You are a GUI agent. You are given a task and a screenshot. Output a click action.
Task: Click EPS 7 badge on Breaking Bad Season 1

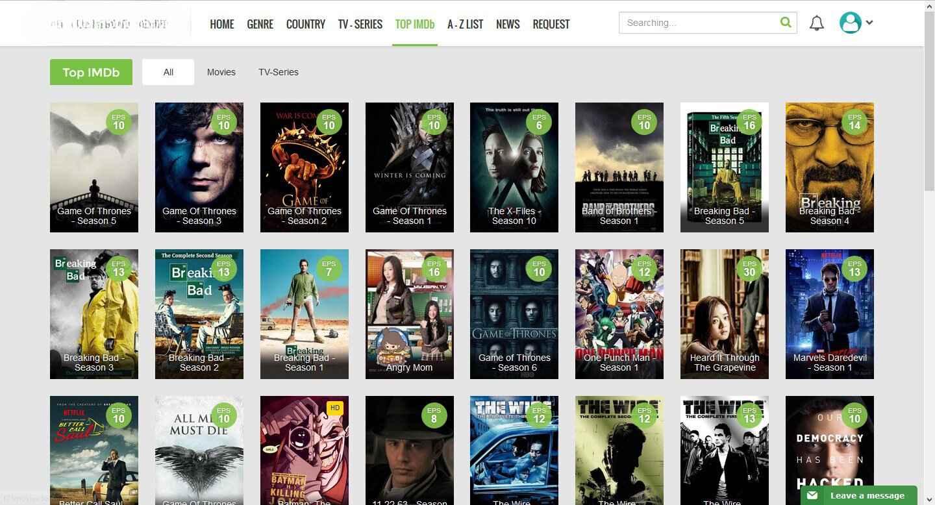click(329, 269)
